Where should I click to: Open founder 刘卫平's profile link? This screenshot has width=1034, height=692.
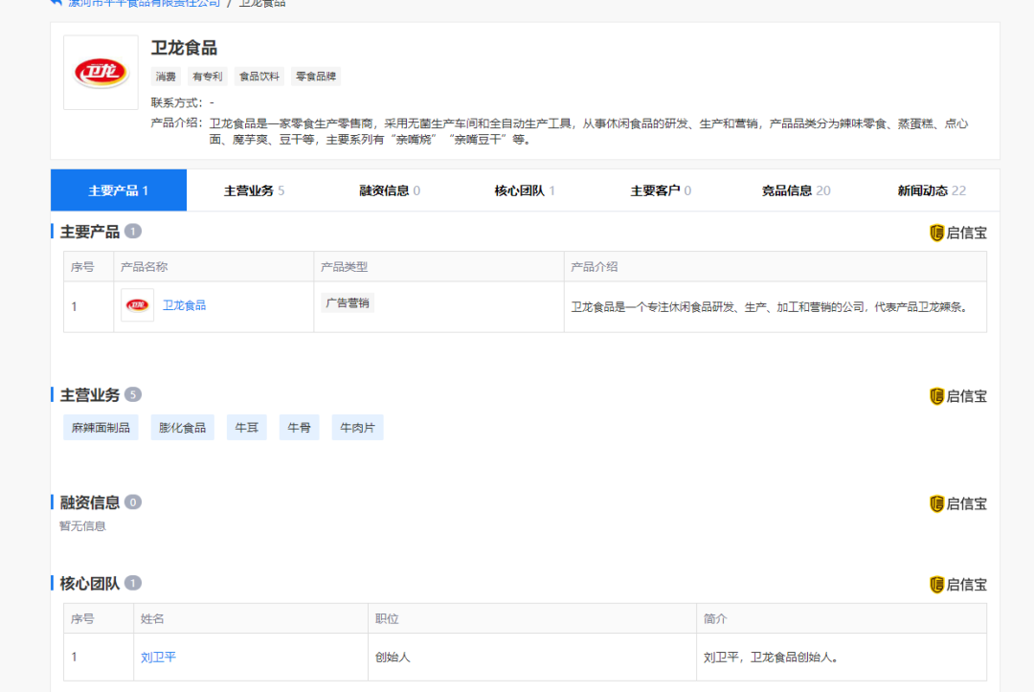[159, 657]
